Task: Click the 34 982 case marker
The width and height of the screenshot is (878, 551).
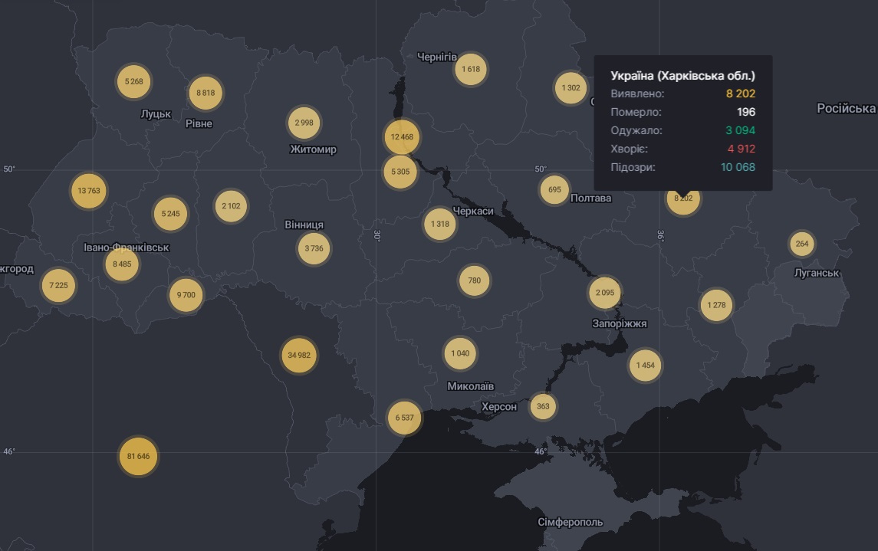Action: click(298, 356)
